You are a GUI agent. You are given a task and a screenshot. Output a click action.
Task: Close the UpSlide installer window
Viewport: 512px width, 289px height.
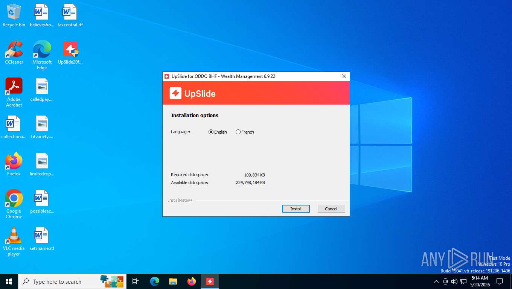pyautogui.click(x=344, y=76)
